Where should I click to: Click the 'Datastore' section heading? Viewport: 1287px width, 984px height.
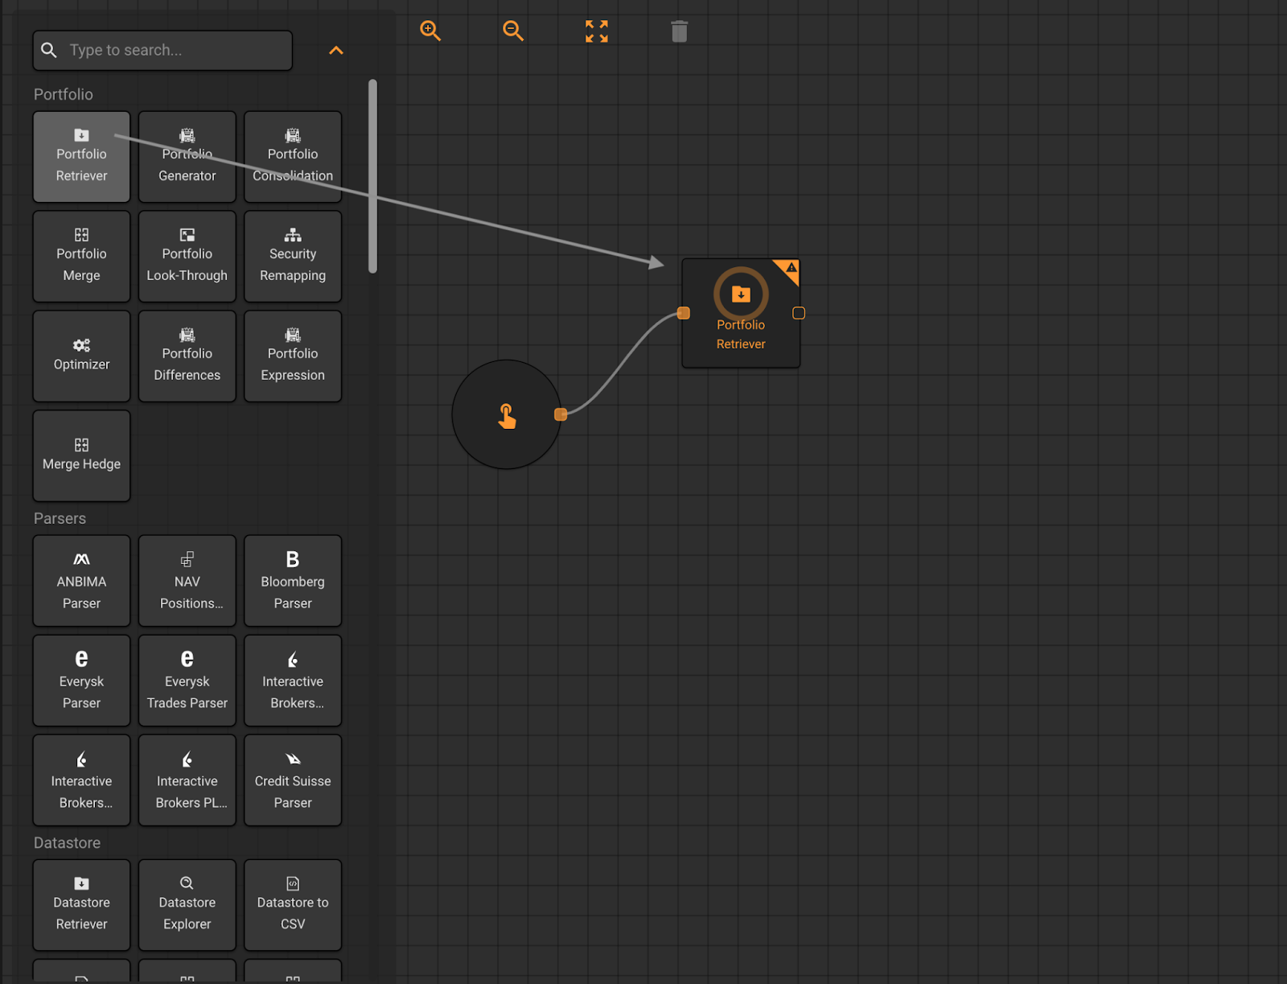tap(67, 843)
